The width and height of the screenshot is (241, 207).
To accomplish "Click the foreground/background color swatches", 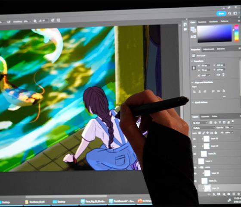I will point(193,30).
